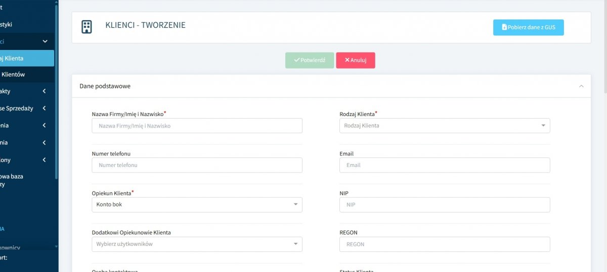Screen dimensions: 607x272
Task: Open the Lista Klientów sidebar item
Action: [x=27, y=74]
